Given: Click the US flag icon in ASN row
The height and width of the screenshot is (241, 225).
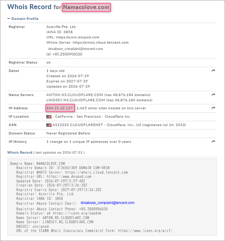Looking at the screenshot, I should click(x=49, y=125).
